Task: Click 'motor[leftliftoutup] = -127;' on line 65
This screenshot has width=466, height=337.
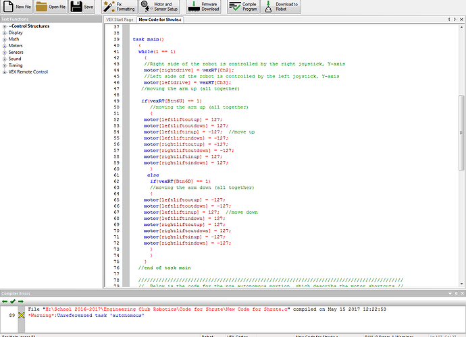Action: coord(184,200)
